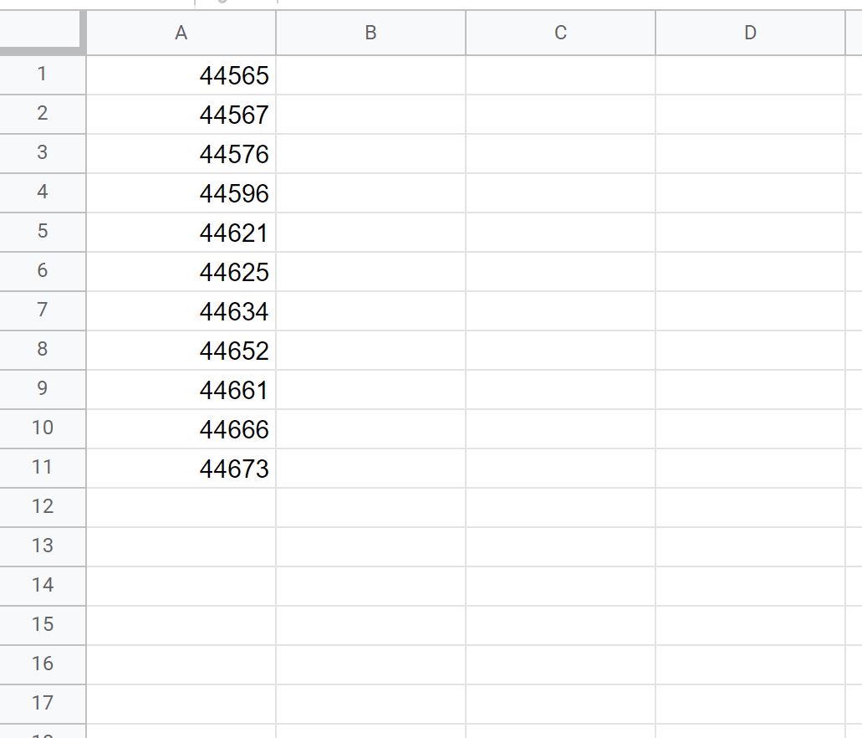Screen dimensions: 862x738
Task: Select row 7 header
Action: (x=43, y=311)
